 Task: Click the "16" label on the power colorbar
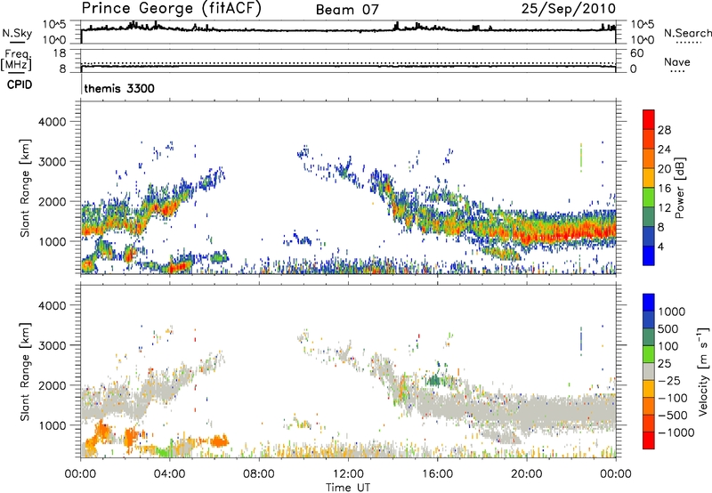click(664, 189)
